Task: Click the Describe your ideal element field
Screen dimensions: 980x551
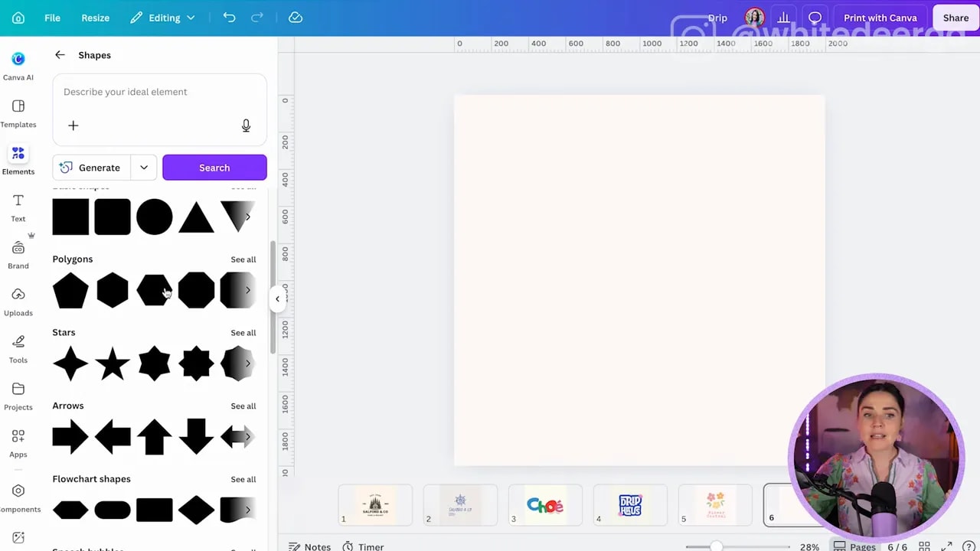Action: 159,92
